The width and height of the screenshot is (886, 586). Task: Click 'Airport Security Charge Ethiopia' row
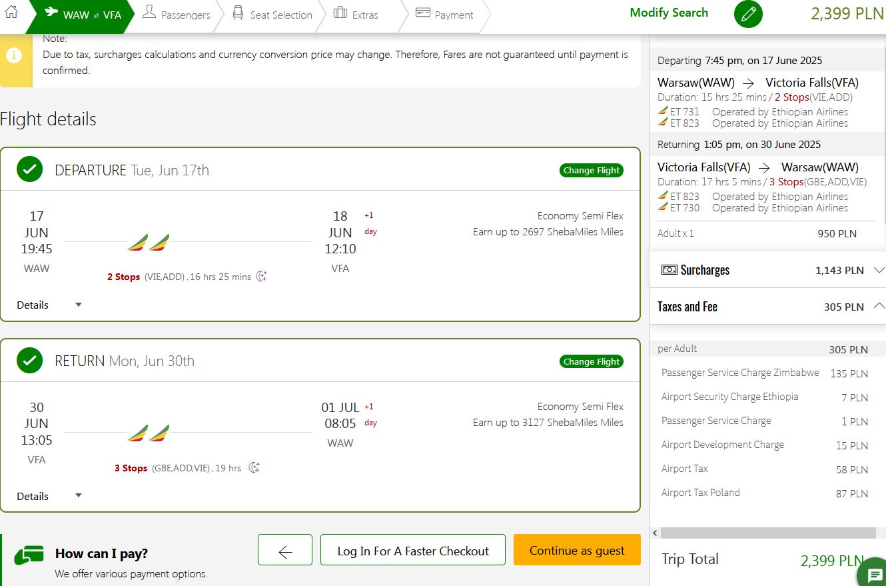764,397
